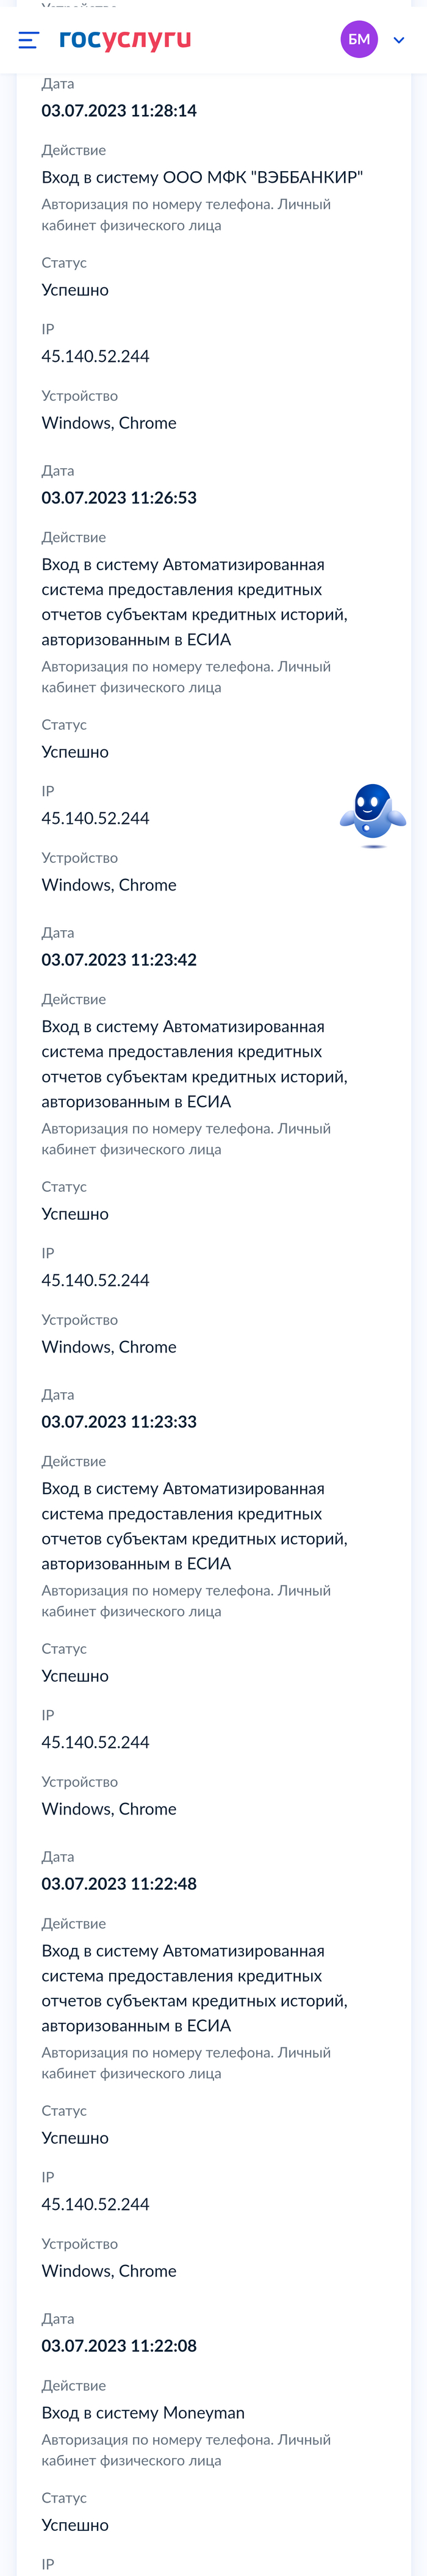Viewport: 427px width, 2576px height.
Task: Click the IP address under the 11:28:14 entry
Action: tap(95, 357)
